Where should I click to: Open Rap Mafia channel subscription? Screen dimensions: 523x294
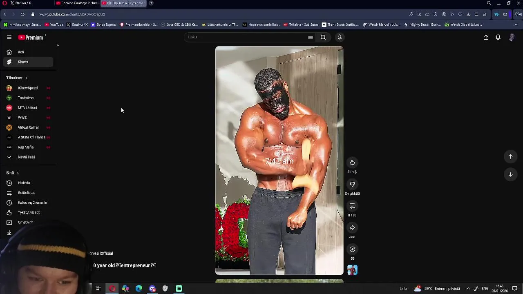(28, 147)
